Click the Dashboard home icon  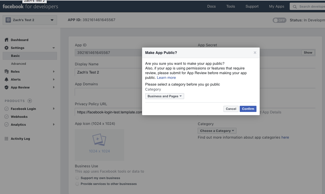pos(7,40)
